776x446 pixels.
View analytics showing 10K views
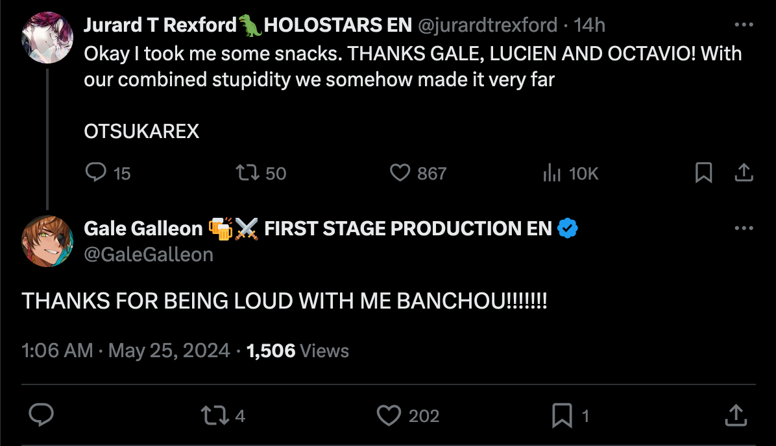(552, 172)
